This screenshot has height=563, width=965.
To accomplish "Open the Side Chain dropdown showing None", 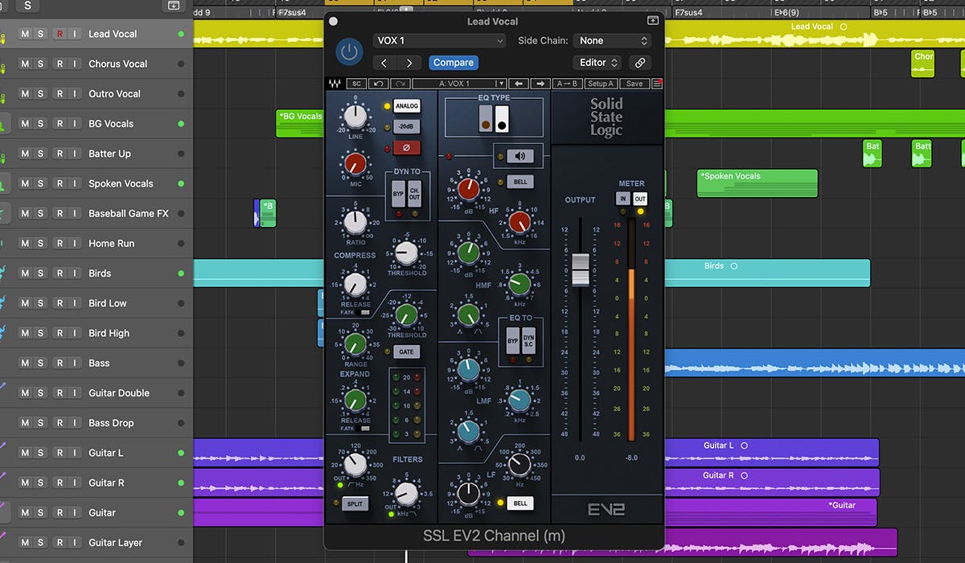I will 612,40.
